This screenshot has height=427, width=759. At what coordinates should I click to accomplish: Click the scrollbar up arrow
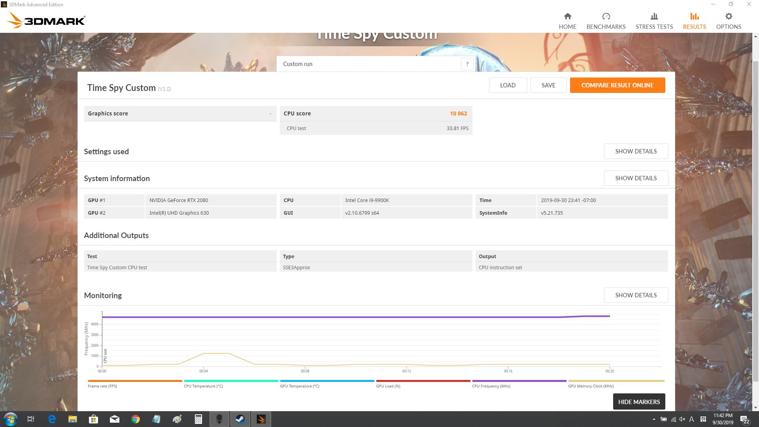pos(755,36)
